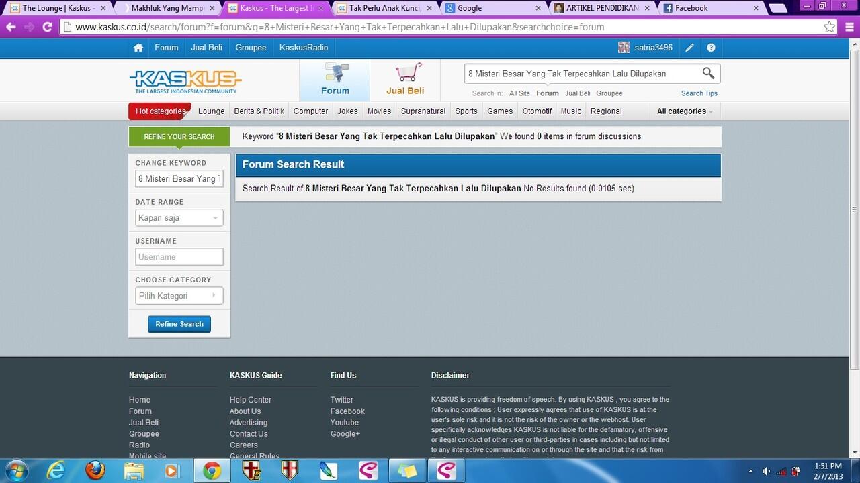The width and height of the screenshot is (860, 483).
Task: Click the taskbar clock 1:51 PM
Action: (x=828, y=466)
